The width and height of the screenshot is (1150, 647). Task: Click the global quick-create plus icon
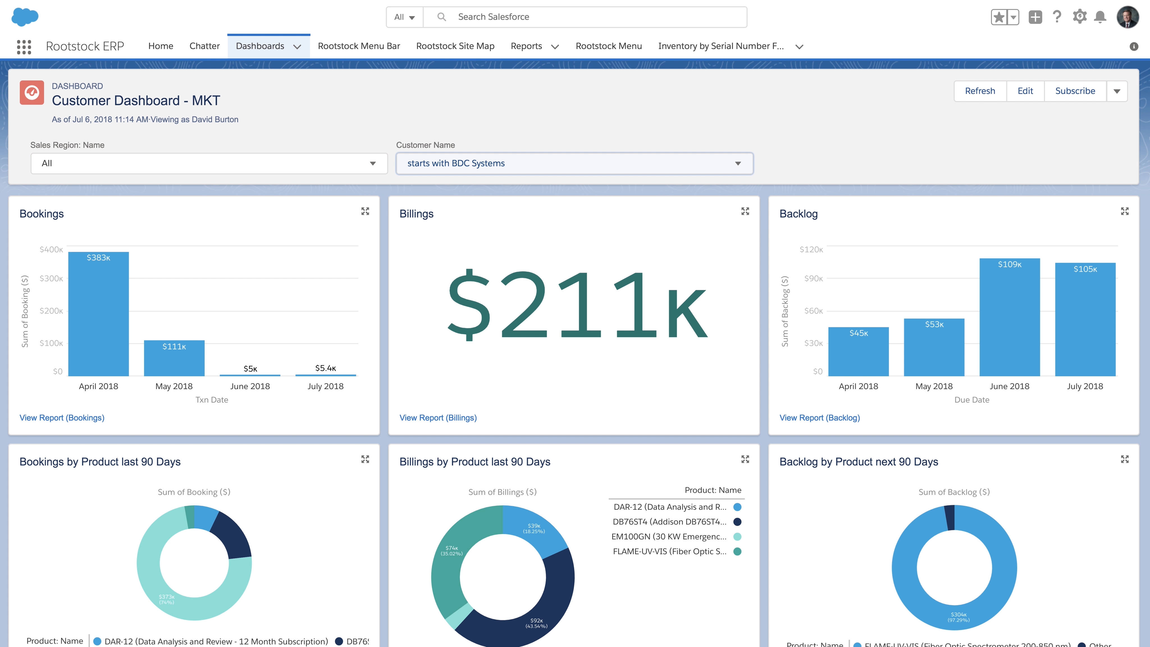1035,17
